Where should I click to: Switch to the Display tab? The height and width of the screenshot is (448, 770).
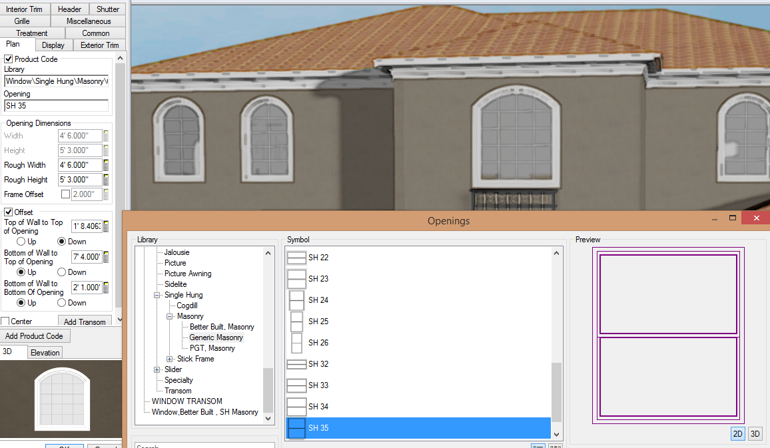click(53, 45)
